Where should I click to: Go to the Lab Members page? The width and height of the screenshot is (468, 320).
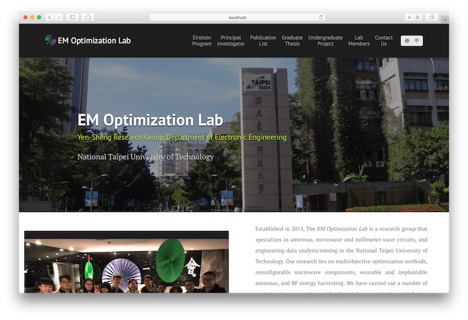click(x=358, y=41)
